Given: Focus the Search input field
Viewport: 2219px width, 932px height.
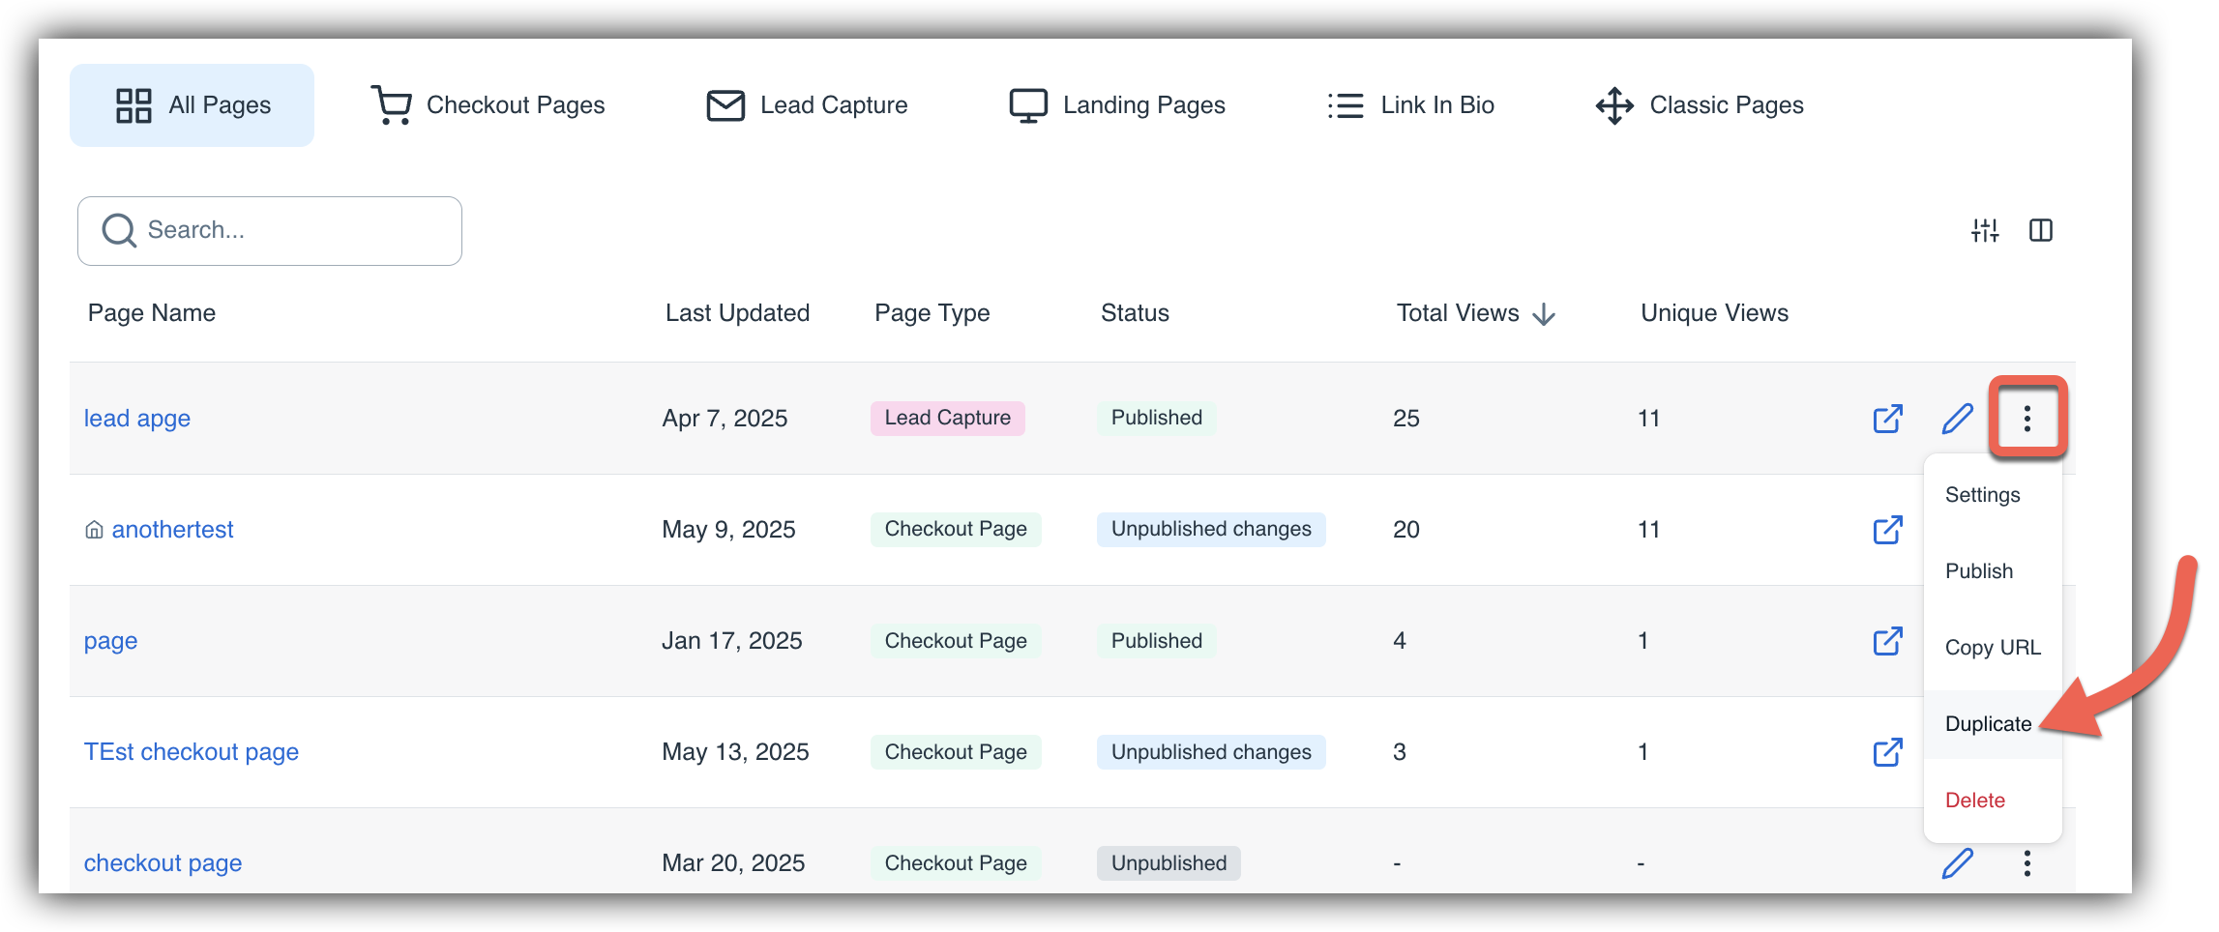Looking at the screenshot, I should click(270, 231).
